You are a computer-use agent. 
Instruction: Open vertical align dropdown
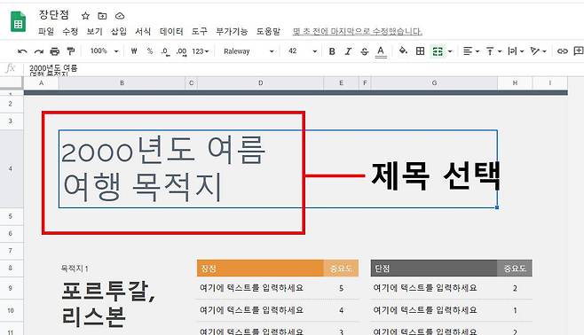coord(493,51)
